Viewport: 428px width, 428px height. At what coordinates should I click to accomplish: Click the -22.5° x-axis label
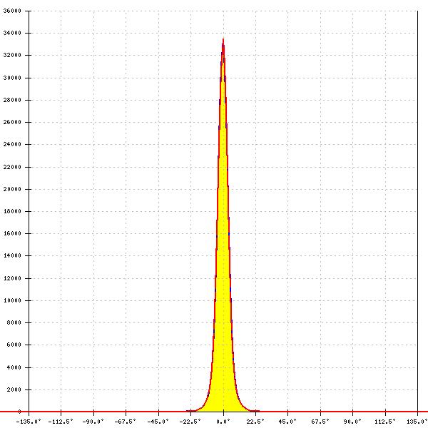190,422
